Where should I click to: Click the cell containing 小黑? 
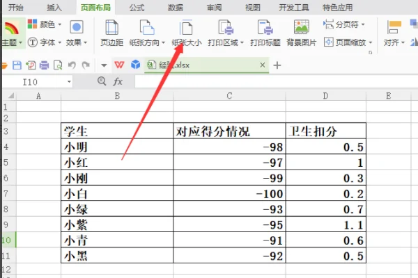point(117,255)
